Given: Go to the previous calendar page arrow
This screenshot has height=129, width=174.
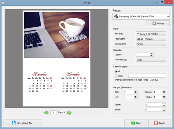Looking at the screenshot, I should [46, 113].
